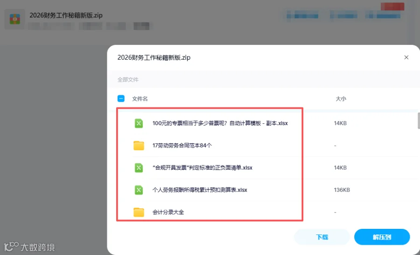Toggle the select-all checkbox beside 文件名
Viewport: 420px width, 255px height.
pos(121,99)
